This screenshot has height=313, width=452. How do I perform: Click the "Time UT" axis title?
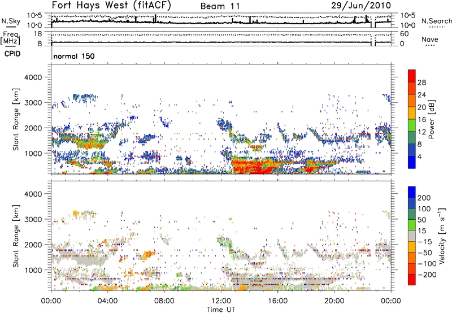221,310
